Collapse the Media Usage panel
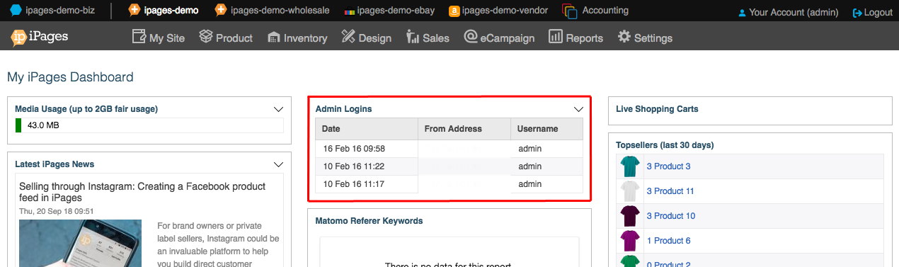The image size is (899, 267). click(278, 109)
